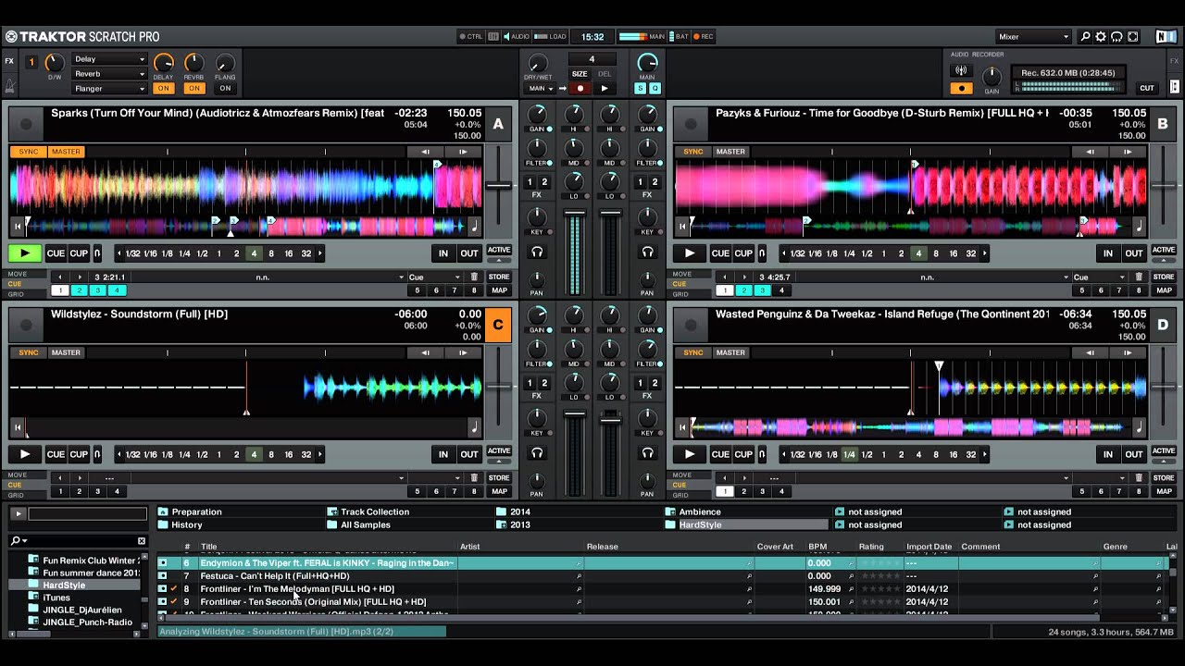Click Deck A loop IN button
1185x666 pixels.
pos(443,253)
